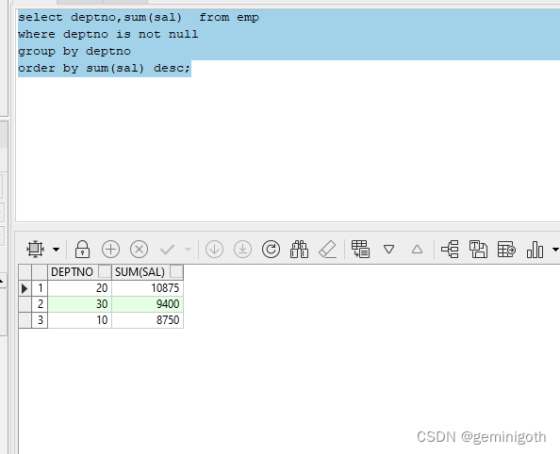Click the small box in DEPTNO header
560x454 pixels.
coord(105,271)
